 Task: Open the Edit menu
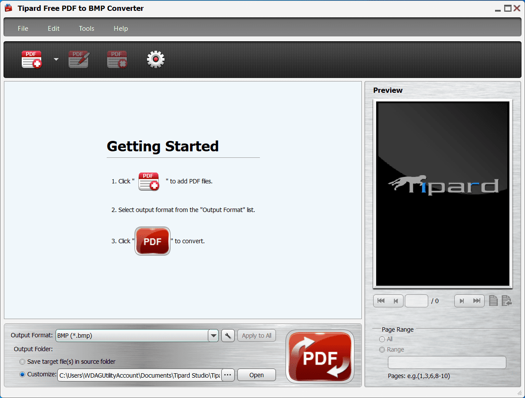(54, 29)
